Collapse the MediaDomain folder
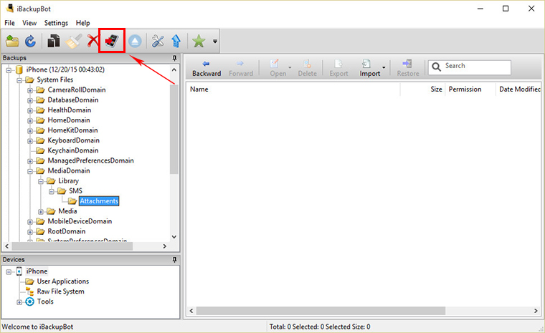Viewport: 545px width, 333px height. [30, 171]
